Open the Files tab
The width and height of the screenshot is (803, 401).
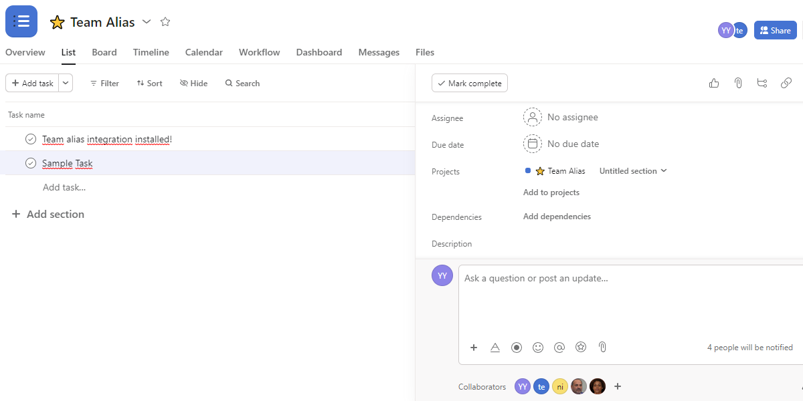click(425, 52)
